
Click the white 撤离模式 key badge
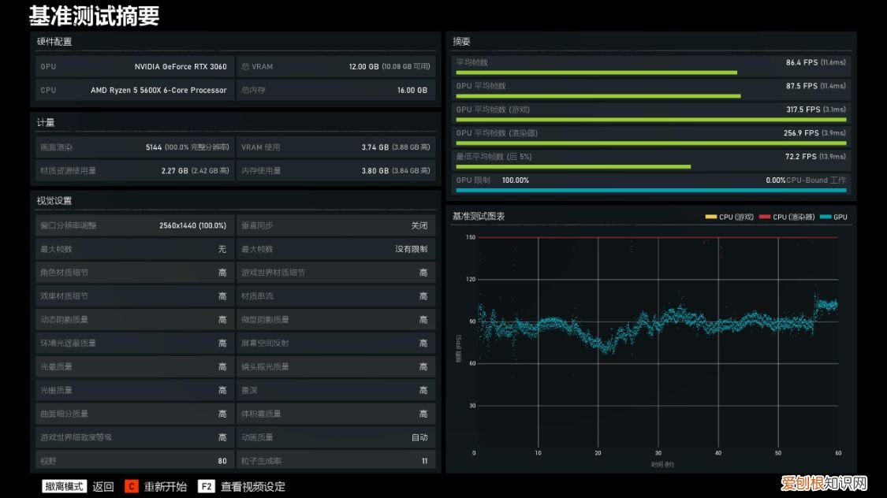coord(64,486)
